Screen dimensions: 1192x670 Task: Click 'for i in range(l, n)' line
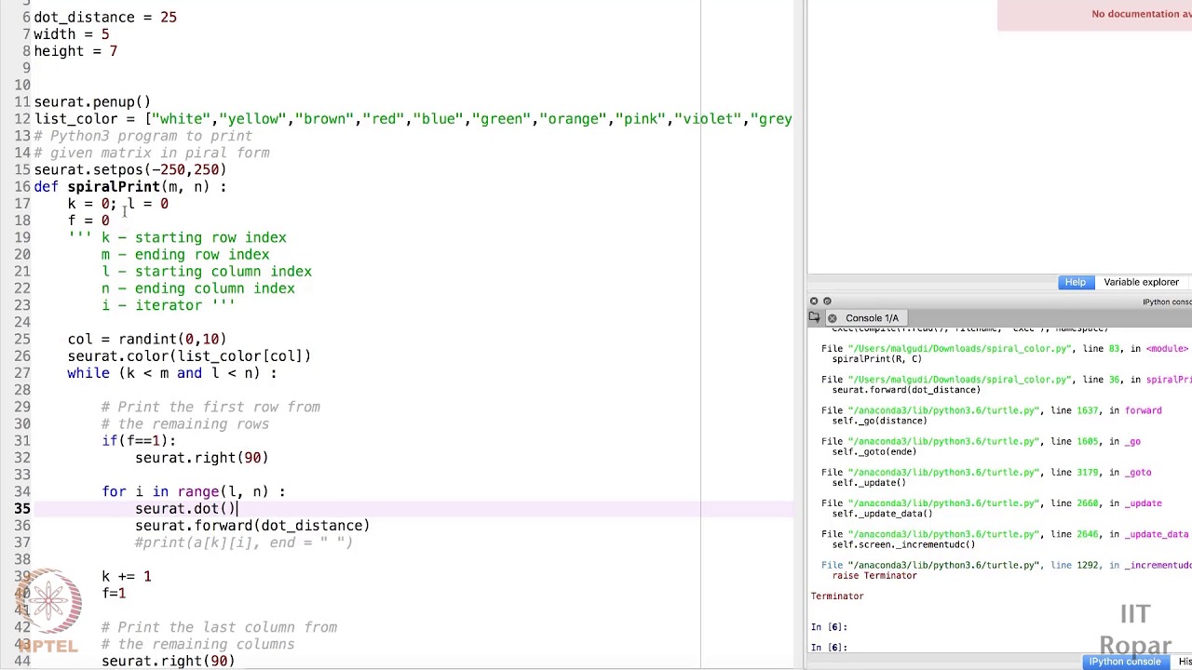194,492
